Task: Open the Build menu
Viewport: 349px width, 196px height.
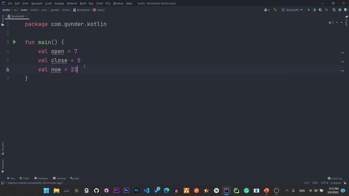Action: (x=83, y=3)
